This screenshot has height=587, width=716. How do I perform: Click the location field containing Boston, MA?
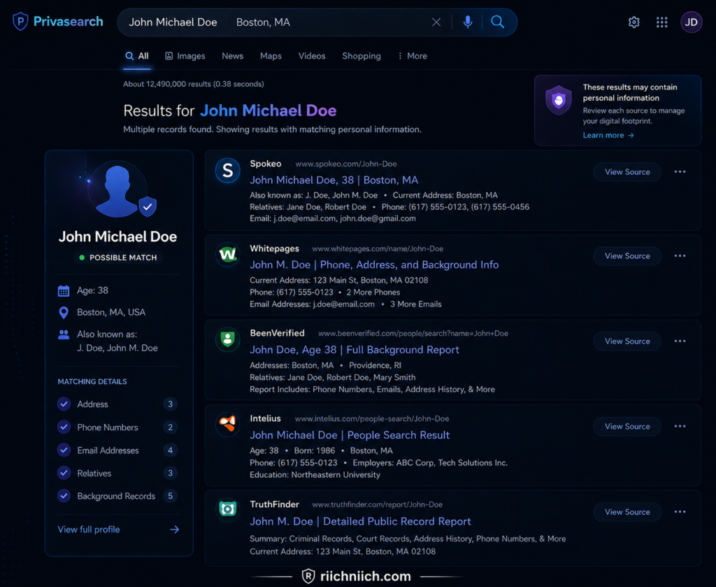pos(263,22)
